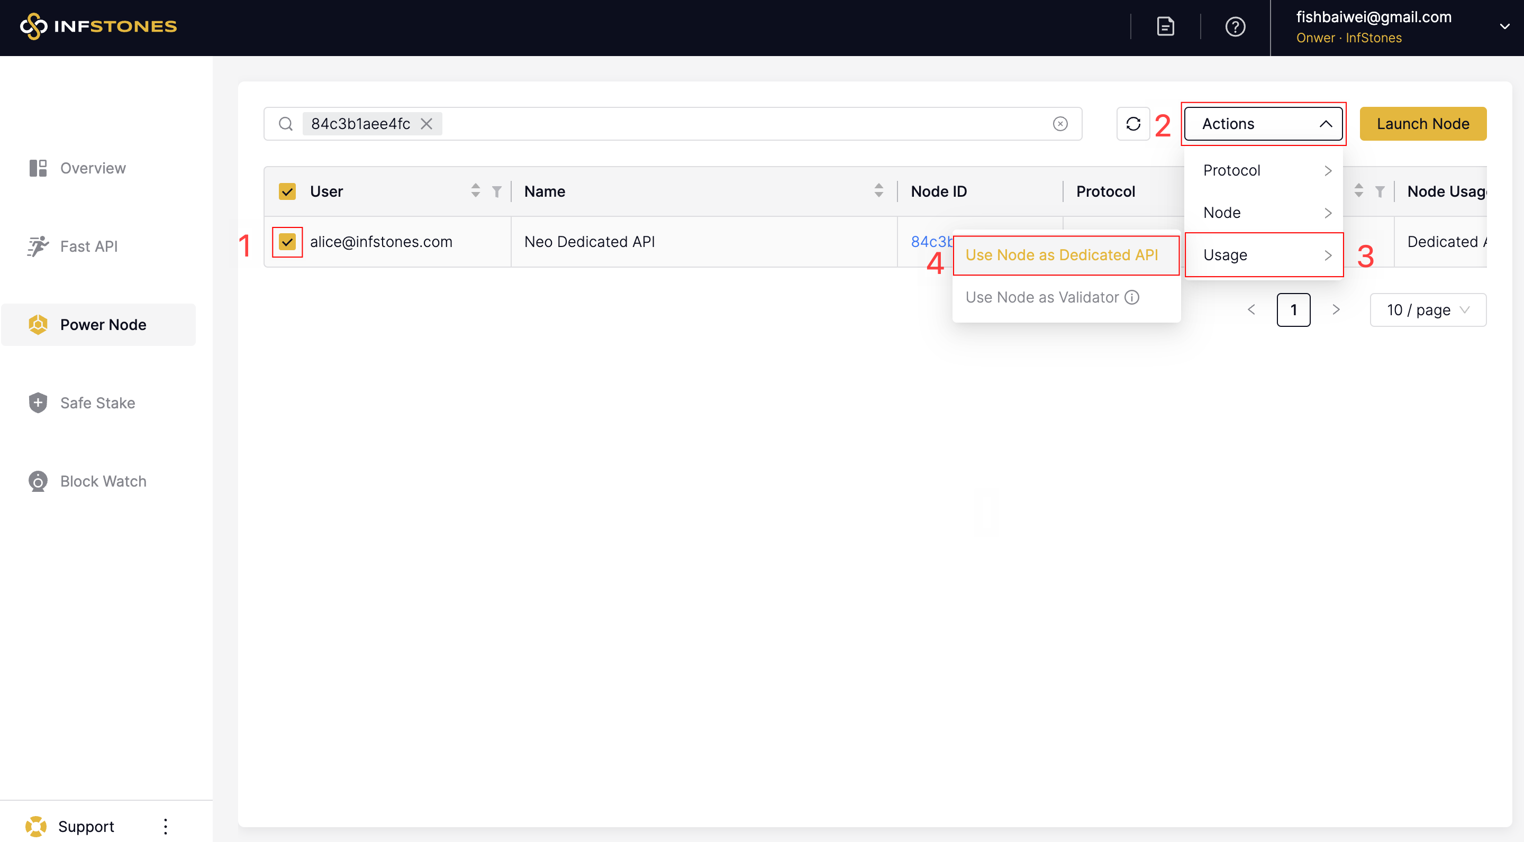Open the documentation page icon in header

[1165, 26]
